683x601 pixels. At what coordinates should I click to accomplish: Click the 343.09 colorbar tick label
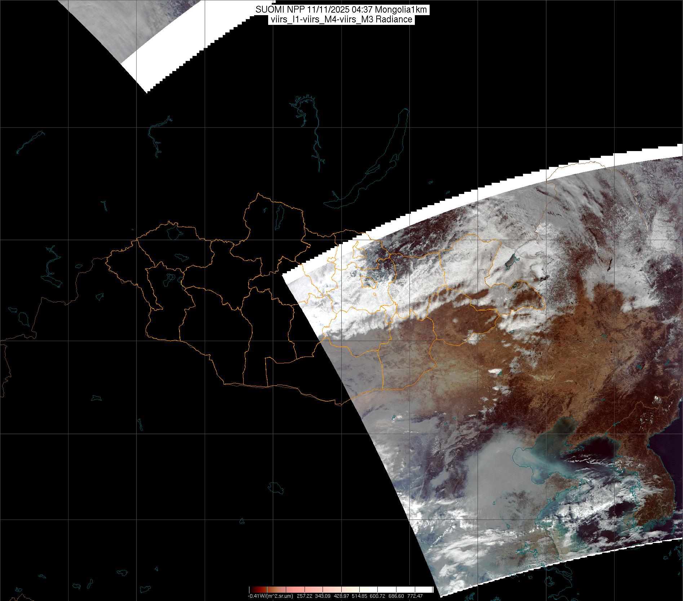(x=322, y=596)
